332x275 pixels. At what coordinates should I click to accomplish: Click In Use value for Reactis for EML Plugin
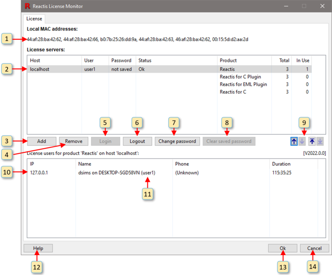[x=307, y=84]
